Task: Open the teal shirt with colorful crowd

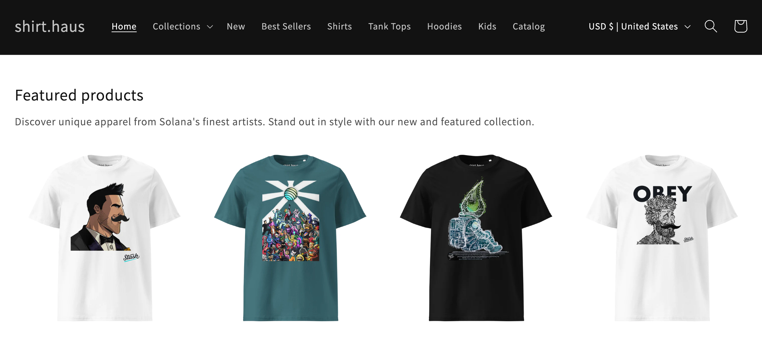Action: pos(290,238)
